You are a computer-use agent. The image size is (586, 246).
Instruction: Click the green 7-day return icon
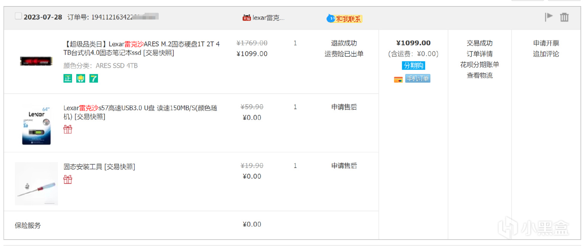[94, 78]
